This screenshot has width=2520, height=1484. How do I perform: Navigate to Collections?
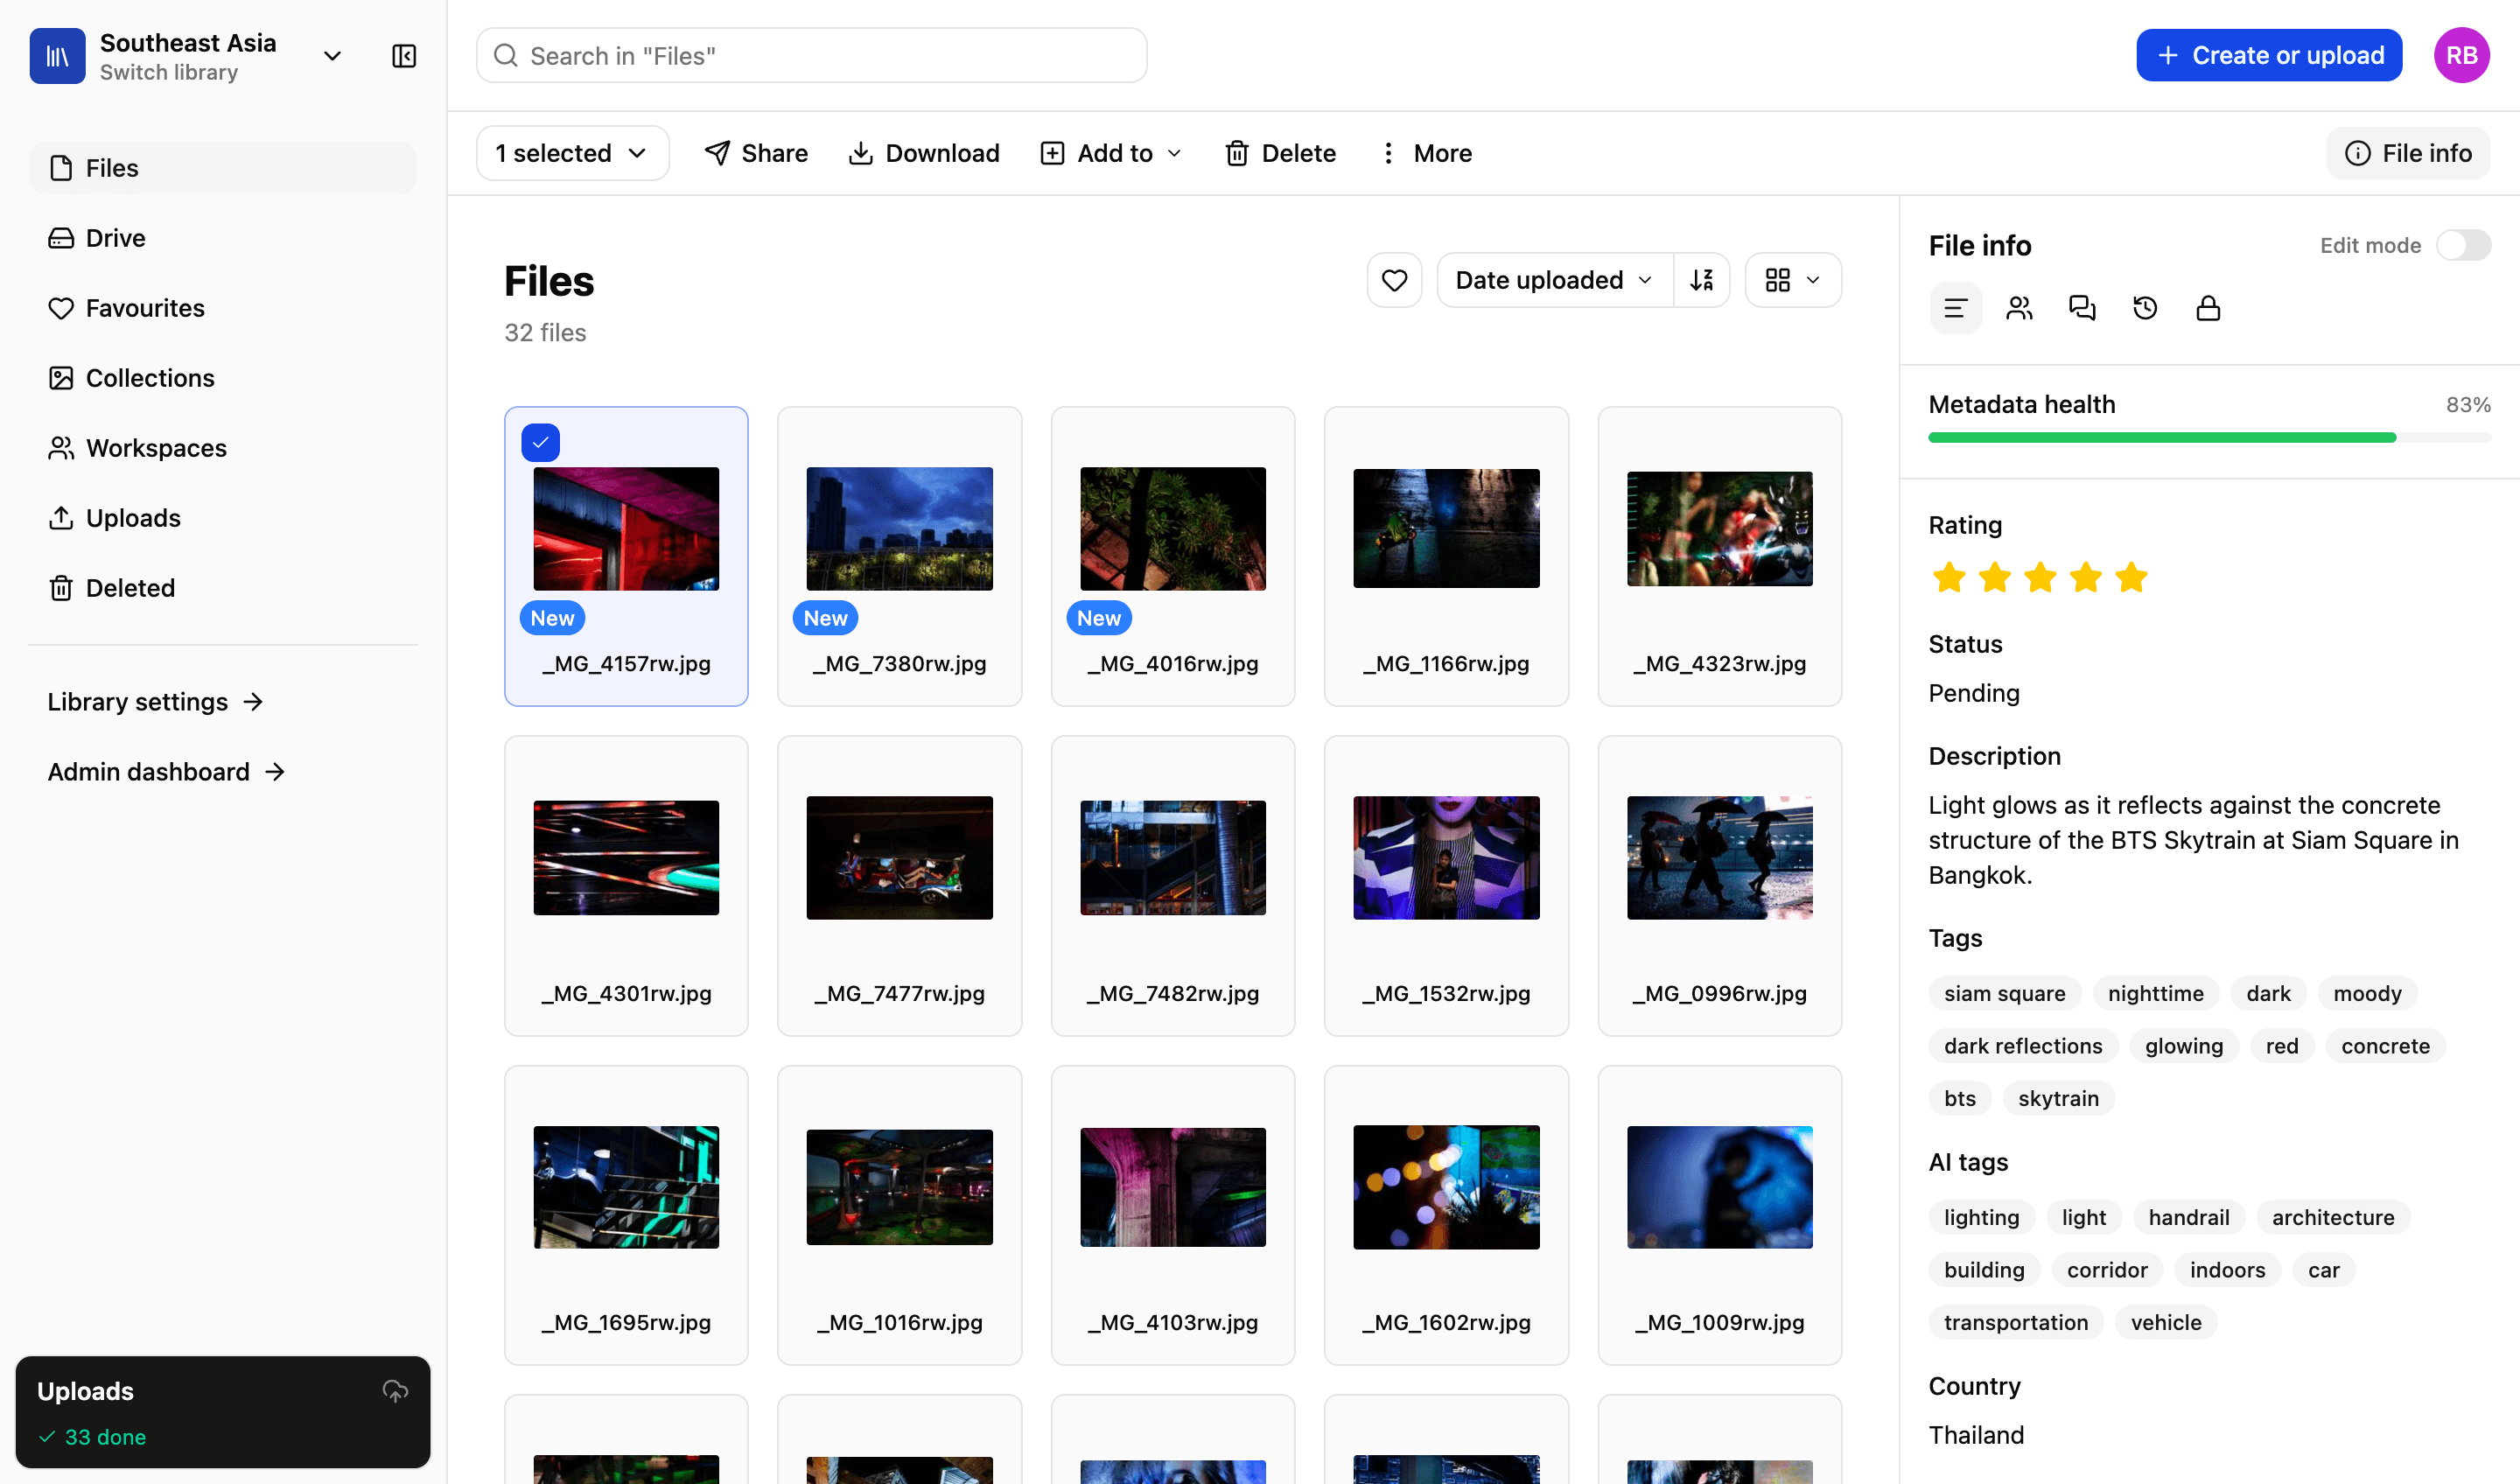(x=223, y=378)
